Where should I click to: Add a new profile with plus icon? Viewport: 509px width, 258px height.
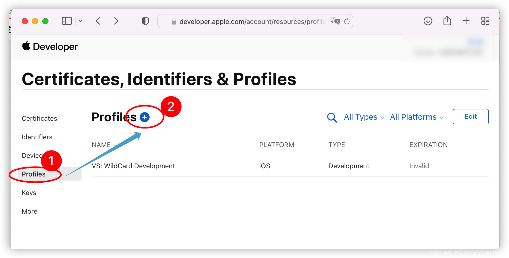click(x=145, y=117)
